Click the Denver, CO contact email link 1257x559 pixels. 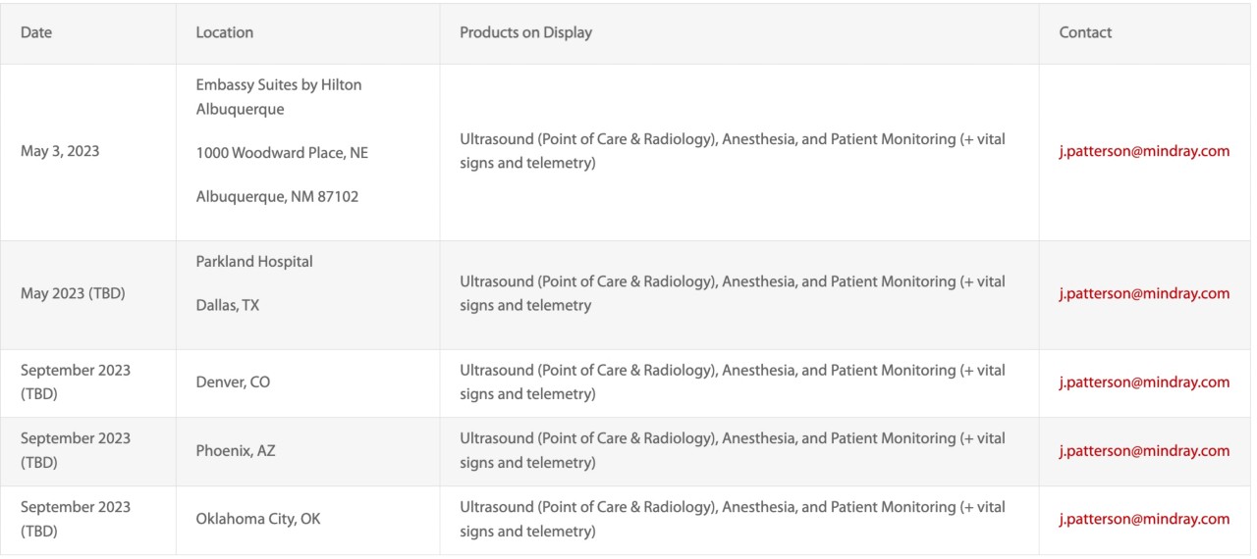click(1144, 382)
